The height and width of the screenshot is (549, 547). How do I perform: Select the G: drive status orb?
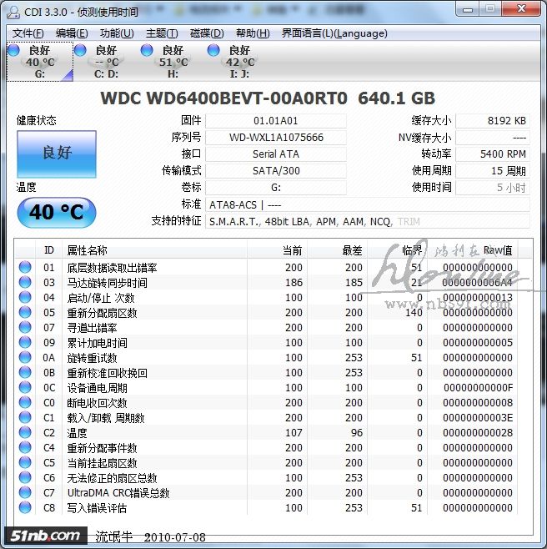coord(13,51)
